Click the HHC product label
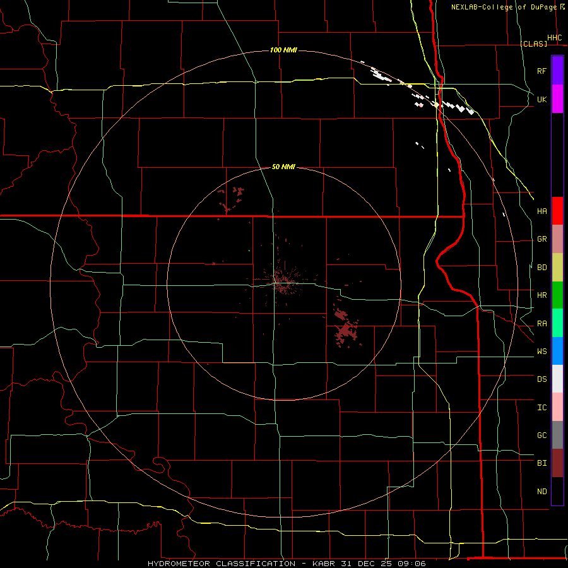 [x=554, y=38]
